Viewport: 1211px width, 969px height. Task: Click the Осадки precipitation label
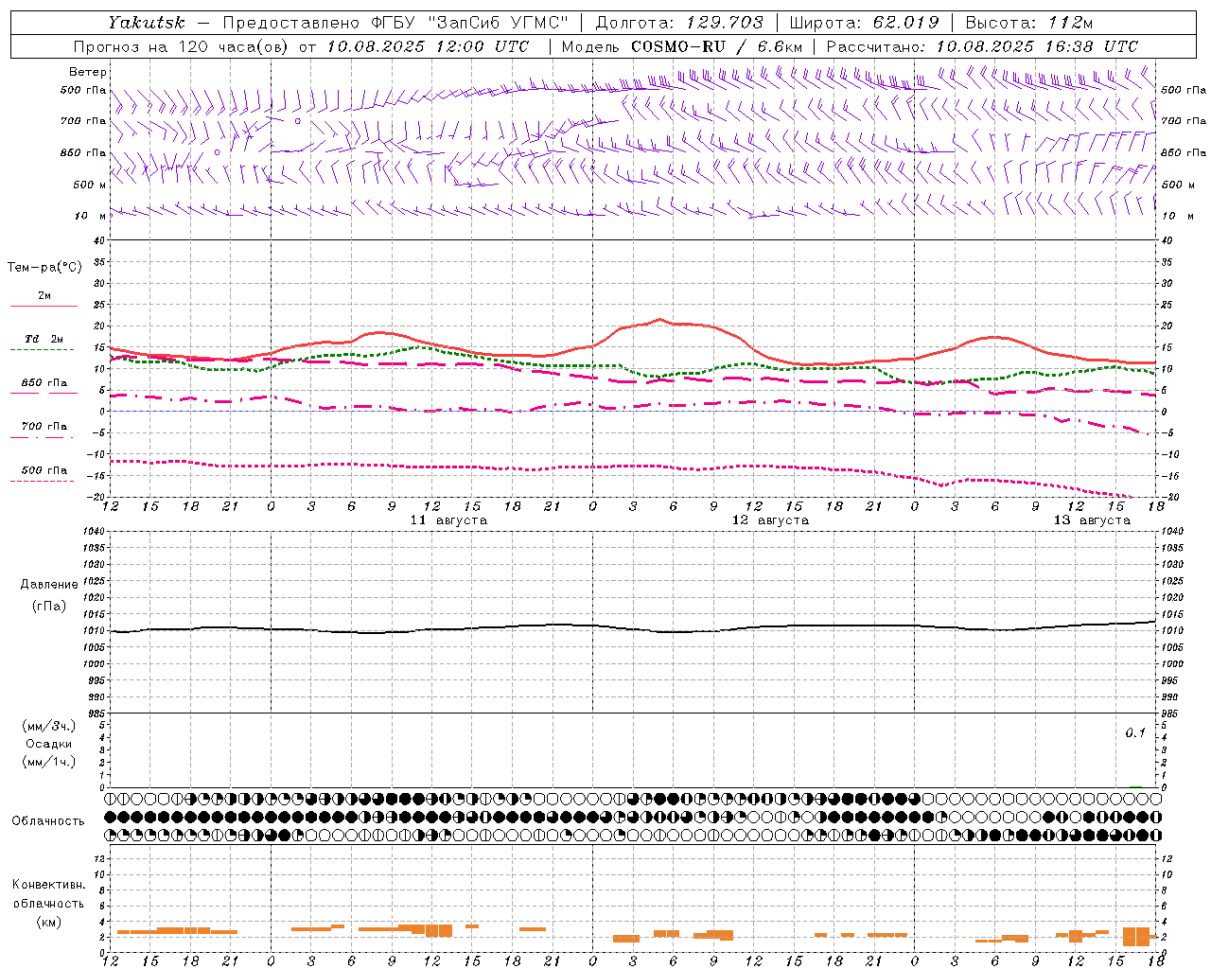(49, 744)
